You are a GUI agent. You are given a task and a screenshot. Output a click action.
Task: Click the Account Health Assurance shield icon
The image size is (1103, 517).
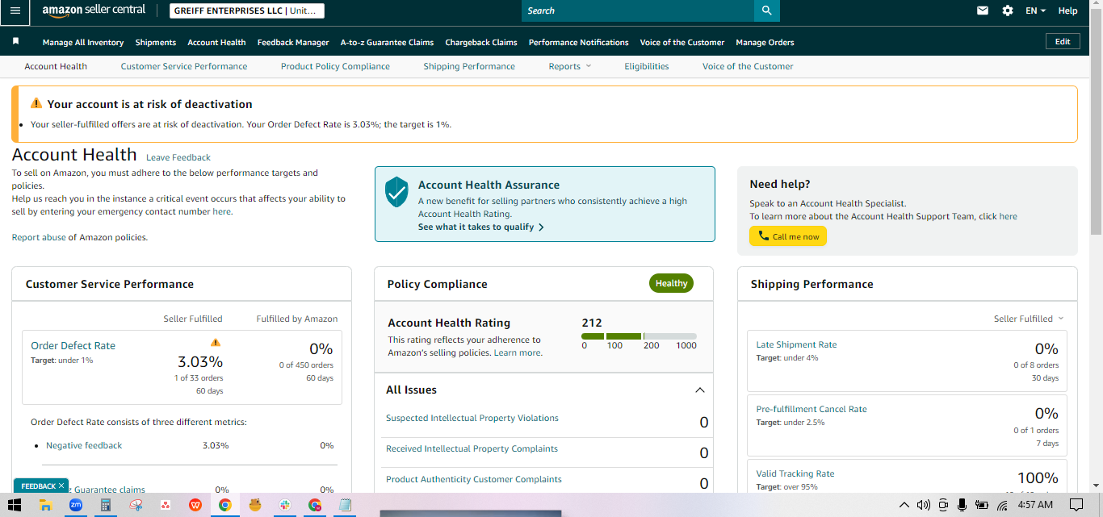396,193
